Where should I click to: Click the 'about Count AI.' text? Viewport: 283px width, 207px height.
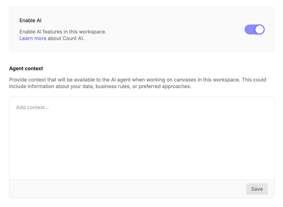[x=66, y=38]
